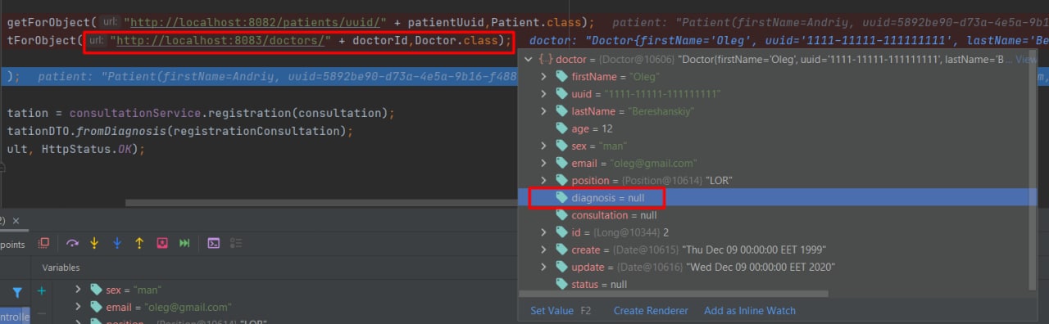1049x324 pixels.
Task: Expand the uuid field in popup
Action: pyautogui.click(x=543, y=94)
